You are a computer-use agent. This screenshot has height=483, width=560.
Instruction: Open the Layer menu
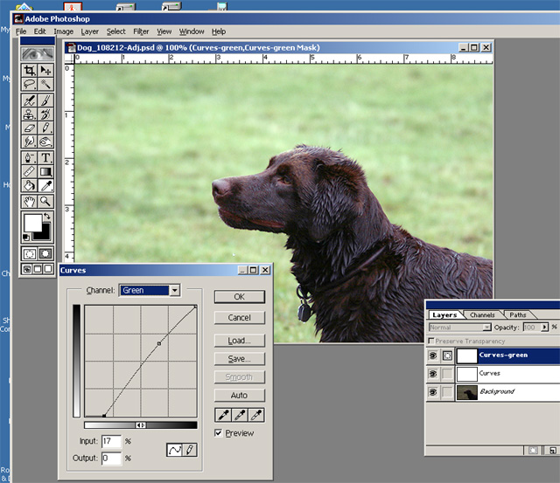tap(89, 31)
